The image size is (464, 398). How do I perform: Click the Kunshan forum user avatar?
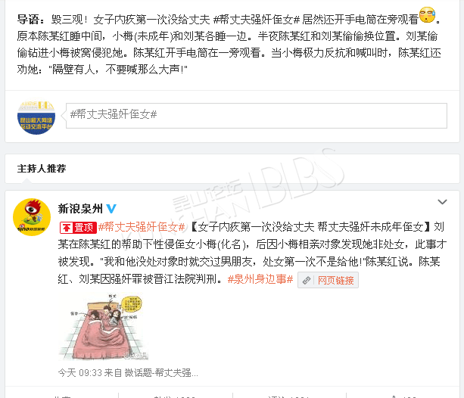[x=36, y=117]
